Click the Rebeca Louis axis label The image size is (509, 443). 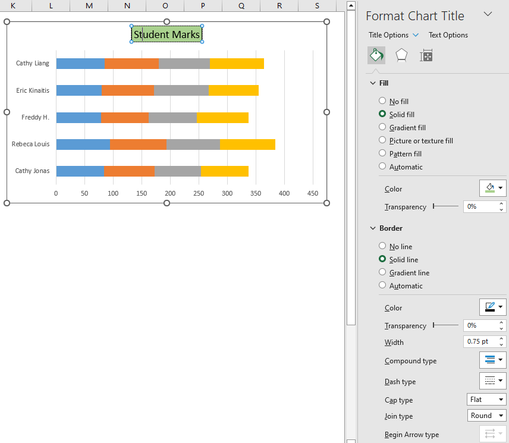pyautogui.click(x=30, y=144)
